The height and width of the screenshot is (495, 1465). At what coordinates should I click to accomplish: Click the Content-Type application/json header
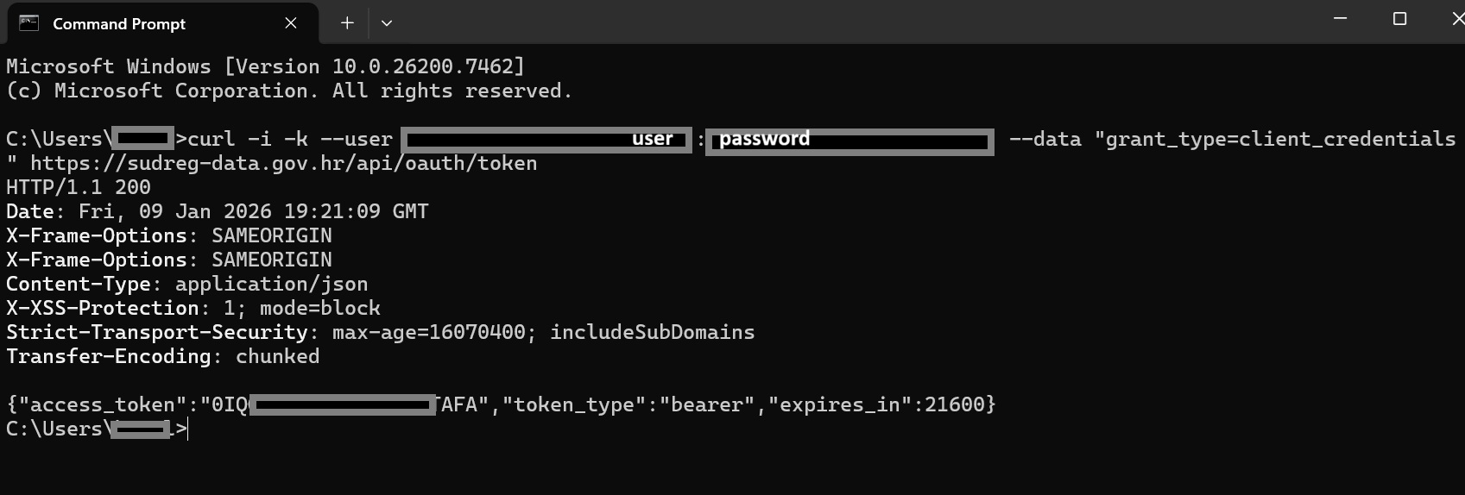186,284
